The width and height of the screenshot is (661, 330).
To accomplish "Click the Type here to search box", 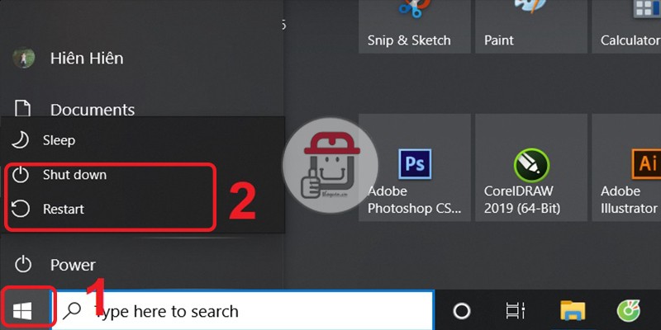I will [243, 311].
